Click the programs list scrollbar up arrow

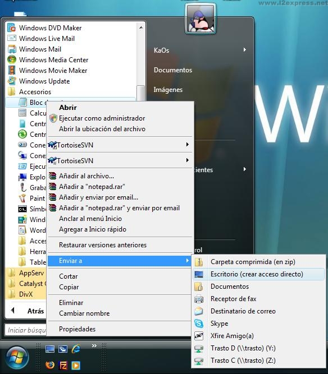141,27
